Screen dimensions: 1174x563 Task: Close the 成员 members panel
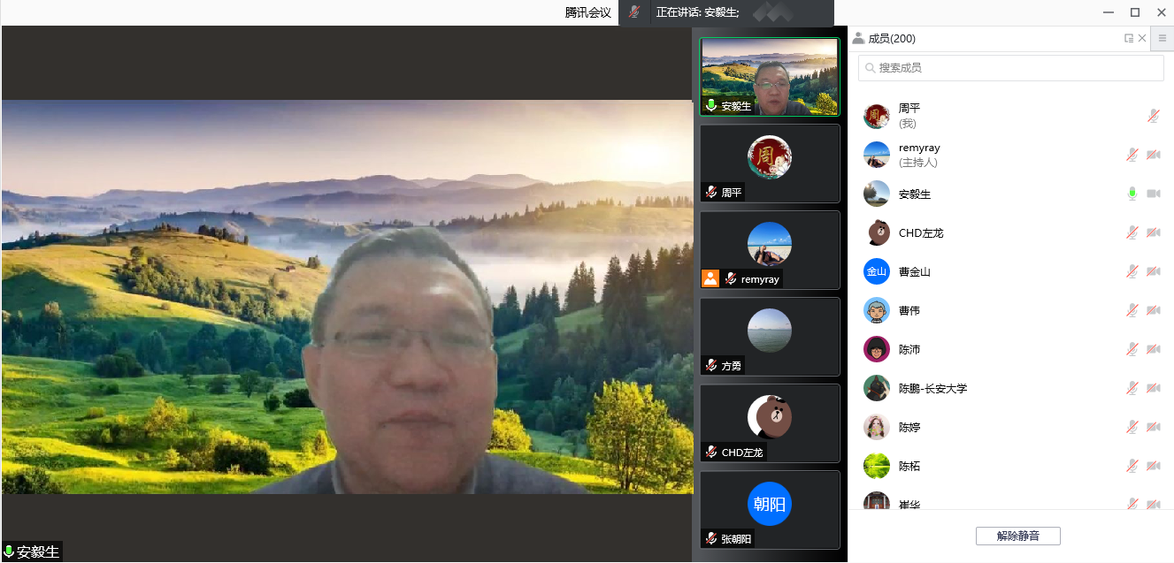(x=1142, y=38)
